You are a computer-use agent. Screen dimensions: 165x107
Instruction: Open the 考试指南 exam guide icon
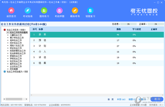click(x=28, y=10)
